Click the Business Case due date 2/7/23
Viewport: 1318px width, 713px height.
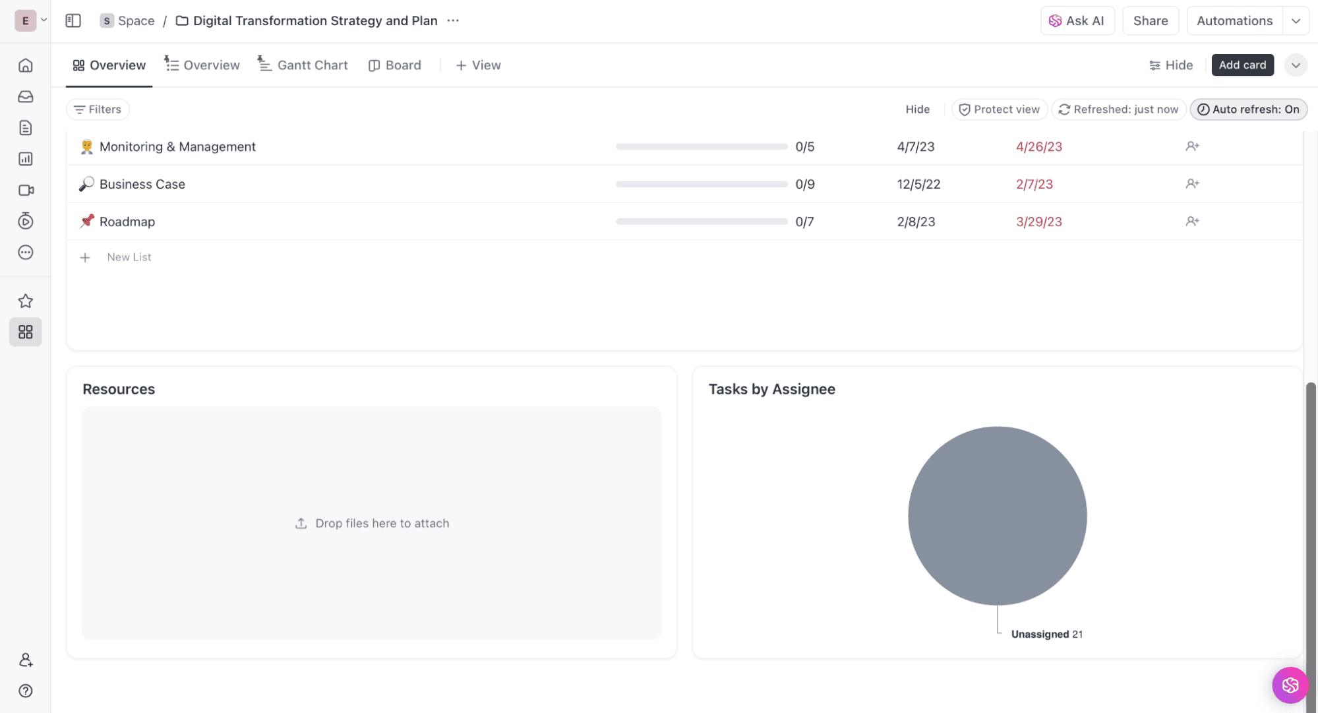[x=1034, y=185]
